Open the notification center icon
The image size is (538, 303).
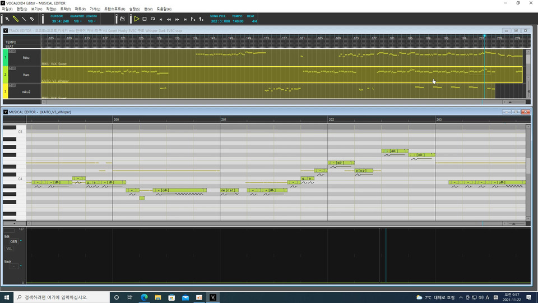[x=528, y=297]
